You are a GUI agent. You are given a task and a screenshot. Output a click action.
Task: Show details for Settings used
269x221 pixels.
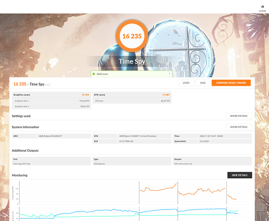239,116
